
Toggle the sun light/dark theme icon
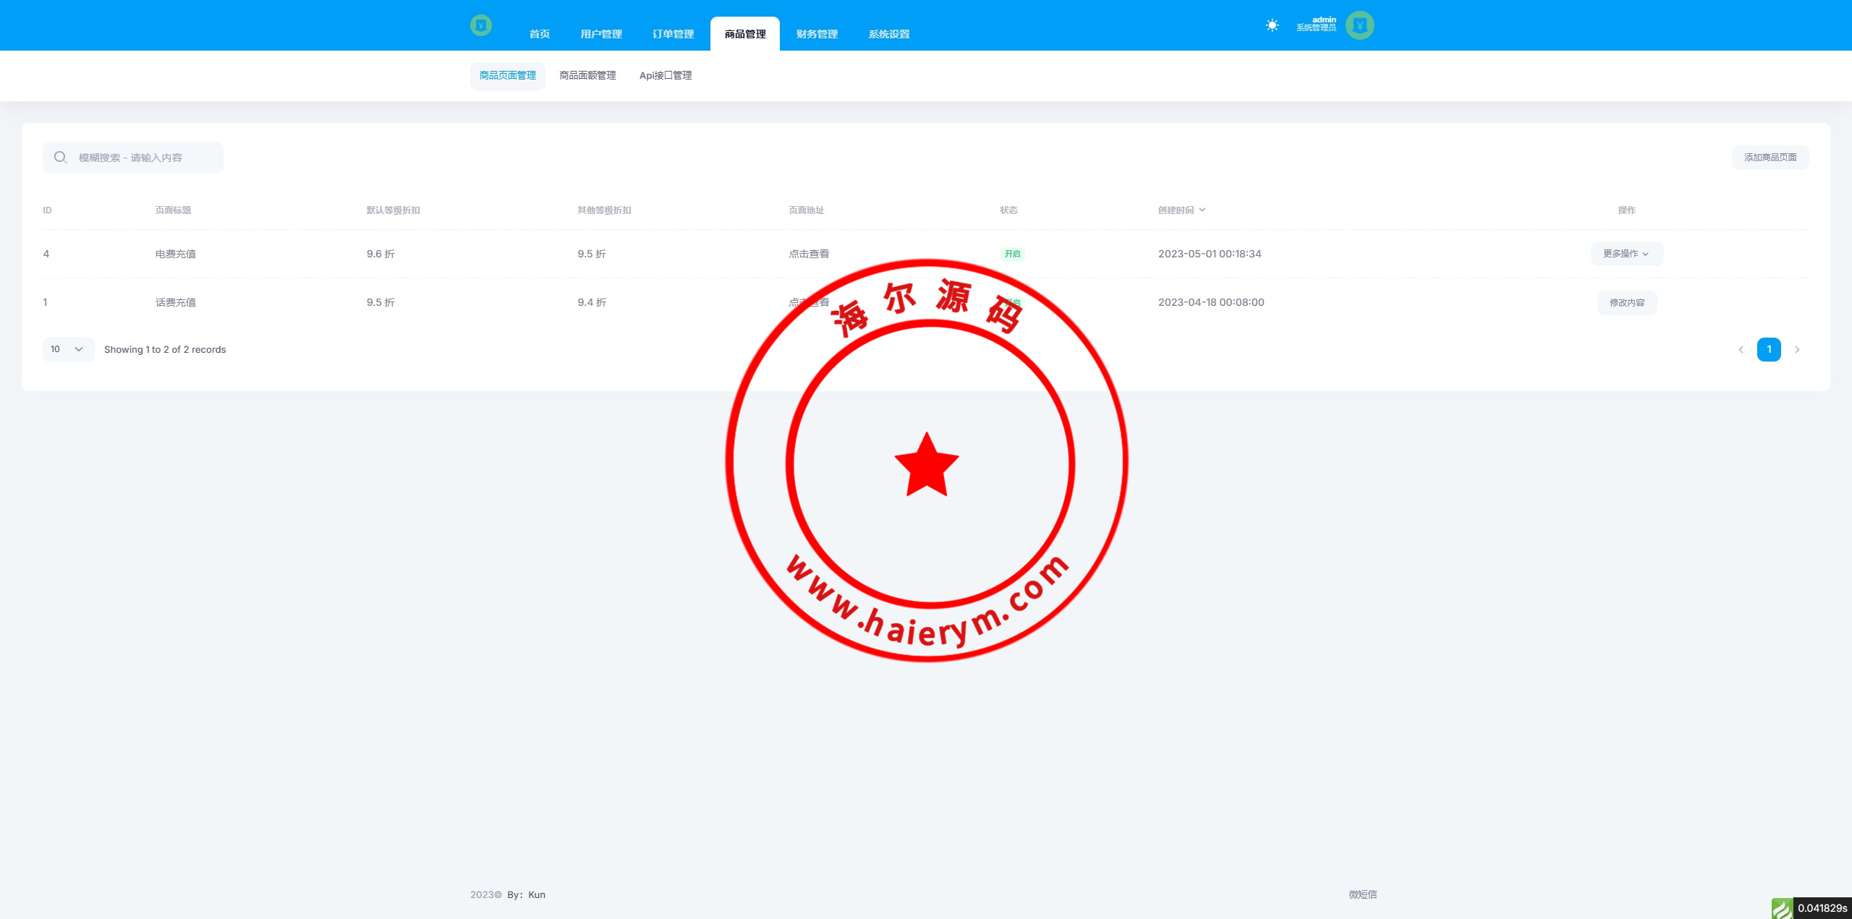point(1272,25)
